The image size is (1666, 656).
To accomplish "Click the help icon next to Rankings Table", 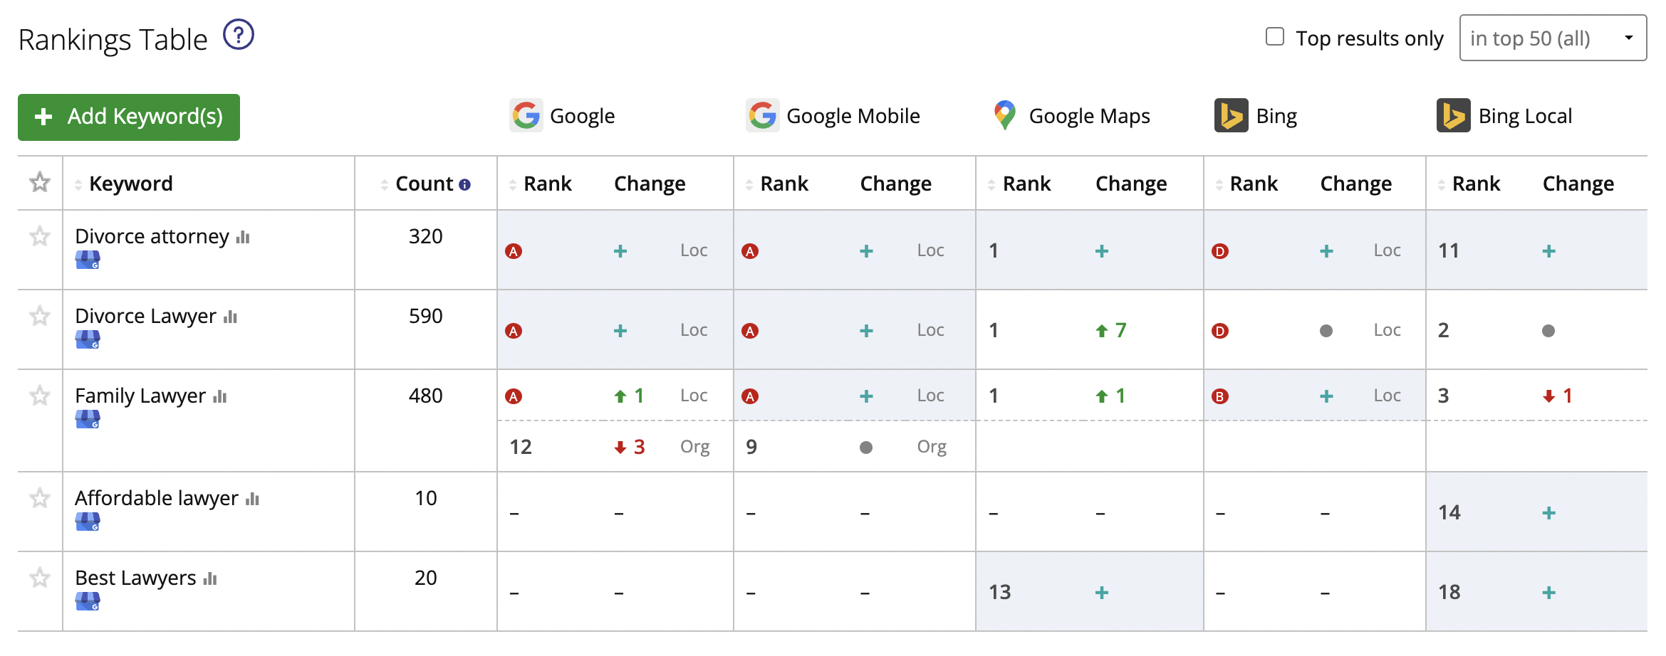I will pyautogui.click(x=237, y=33).
